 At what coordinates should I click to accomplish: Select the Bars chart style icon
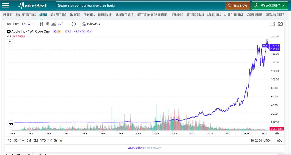point(42,24)
